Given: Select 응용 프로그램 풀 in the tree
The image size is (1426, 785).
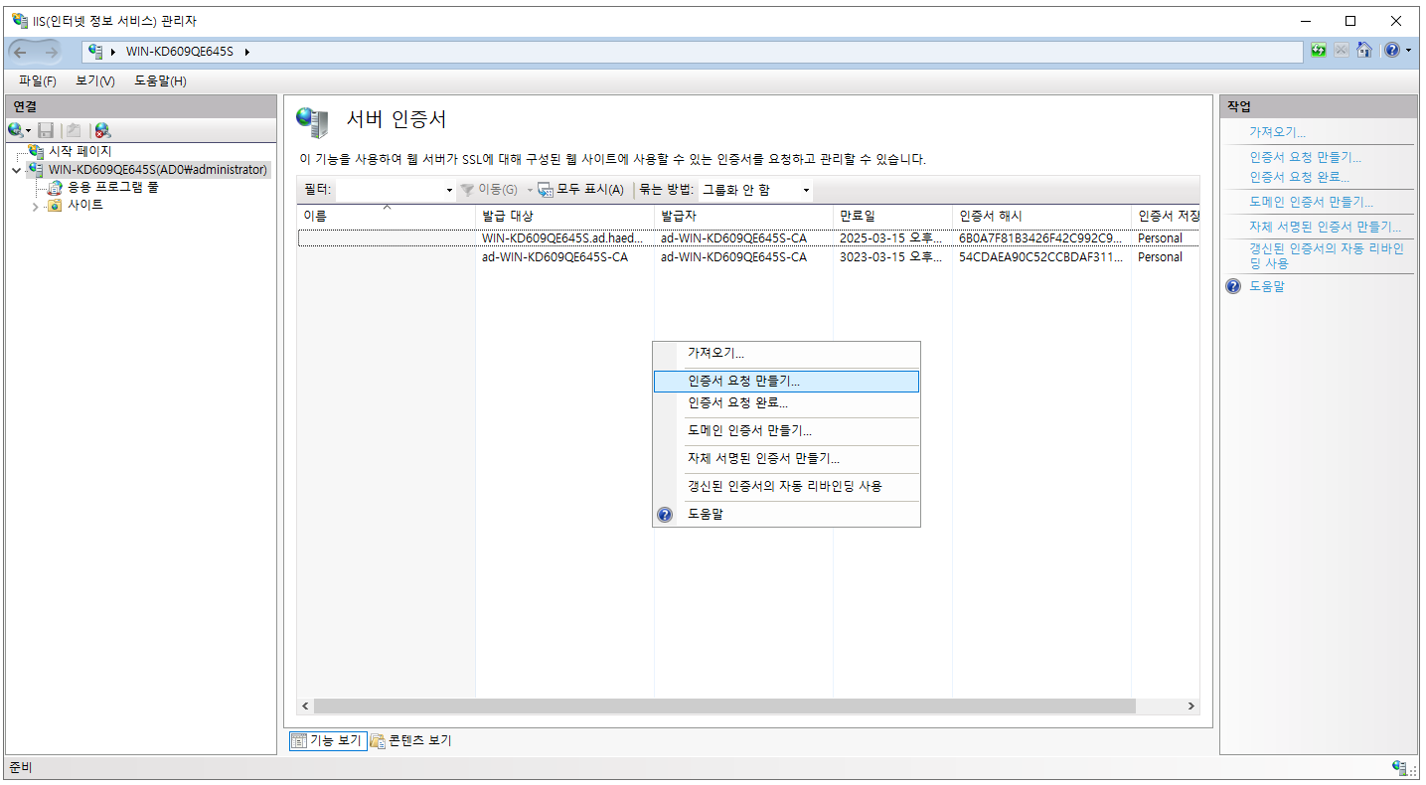Looking at the screenshot, I should (x=113, y=187).
